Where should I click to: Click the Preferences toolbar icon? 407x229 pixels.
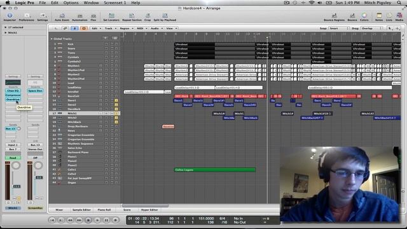26,15
